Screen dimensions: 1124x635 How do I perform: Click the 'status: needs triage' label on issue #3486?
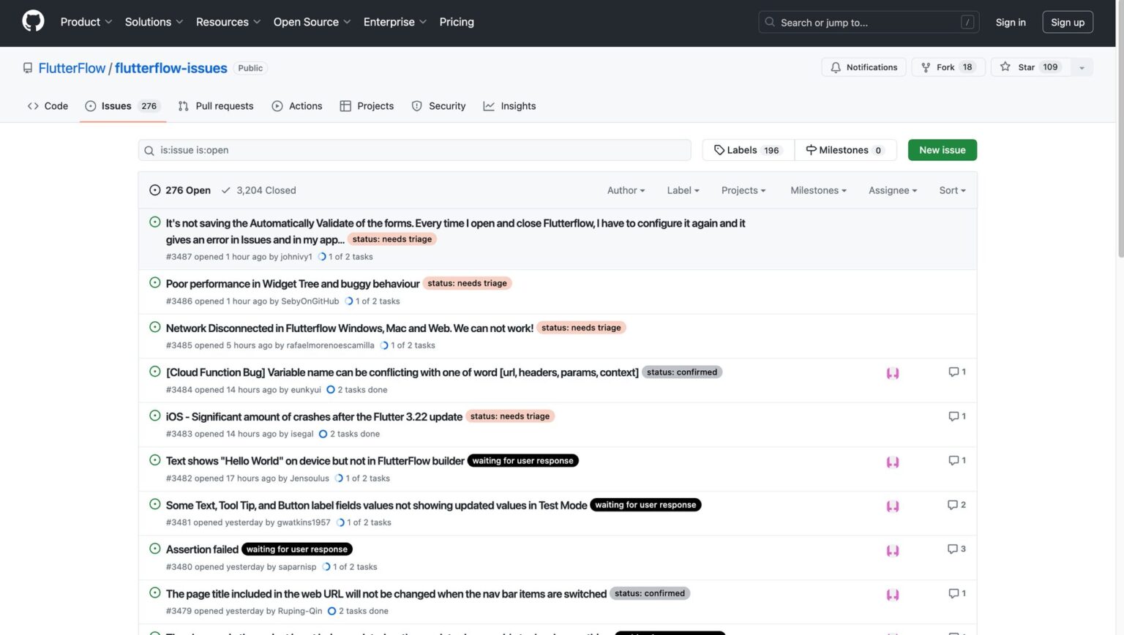[x=467, y=283]
